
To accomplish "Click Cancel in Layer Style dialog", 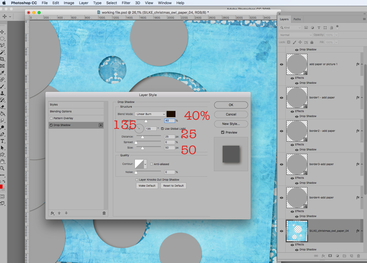I will pos(231,114).
